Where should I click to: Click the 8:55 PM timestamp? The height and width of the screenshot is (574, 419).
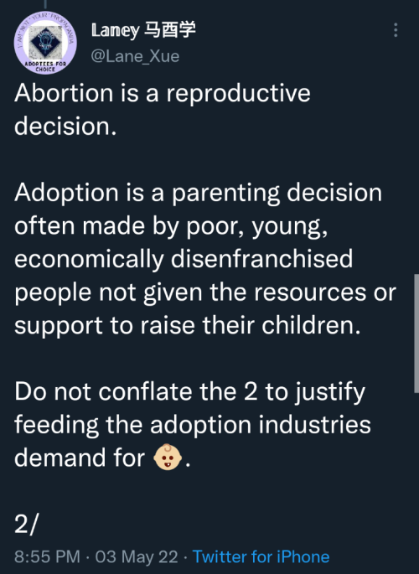pyautogui.click(x=47, y=556)
